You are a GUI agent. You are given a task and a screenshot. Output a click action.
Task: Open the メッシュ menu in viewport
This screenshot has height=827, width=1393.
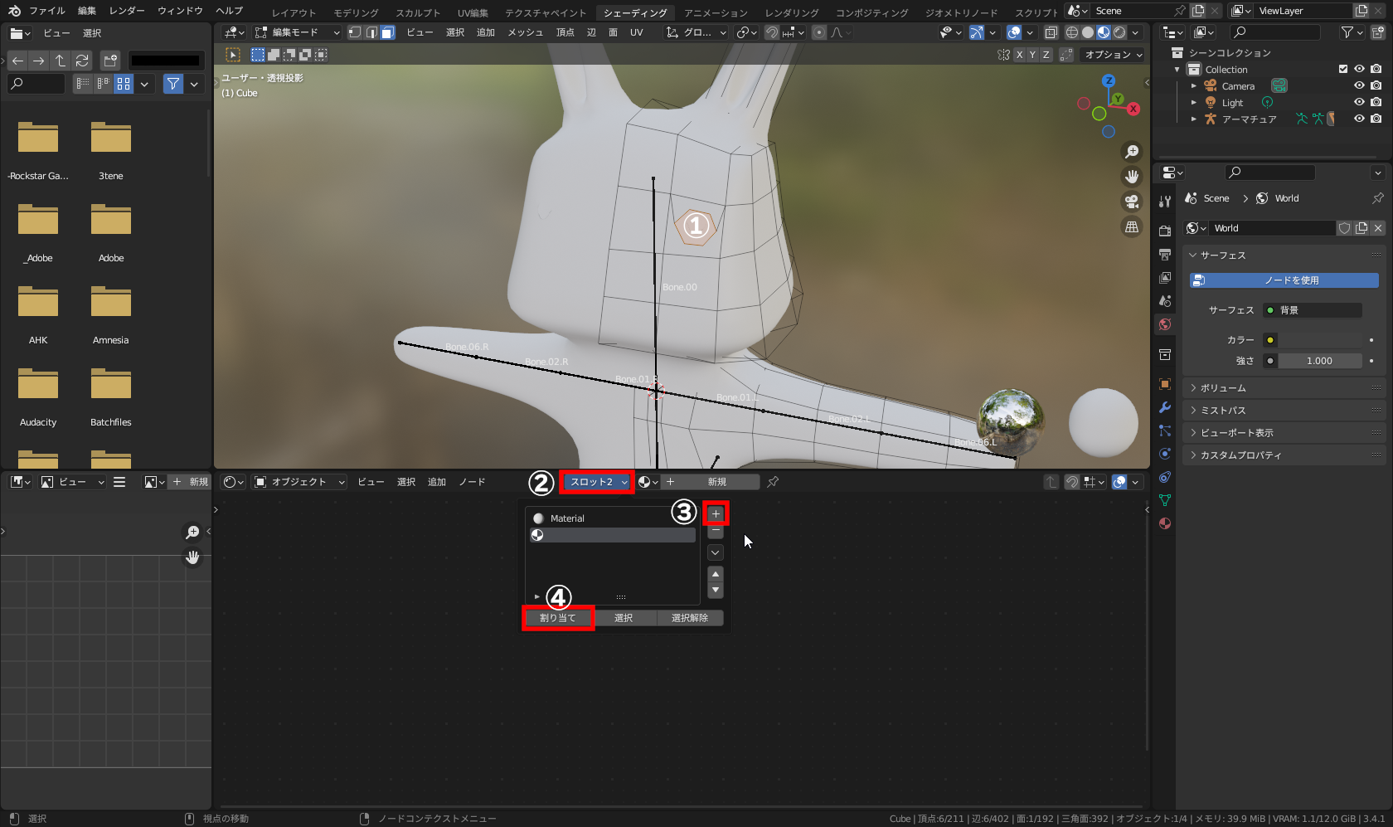tap(526, 32)
